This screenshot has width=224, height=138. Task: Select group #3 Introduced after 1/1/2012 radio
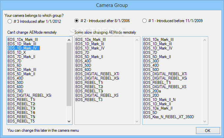[x=10, y=21]
